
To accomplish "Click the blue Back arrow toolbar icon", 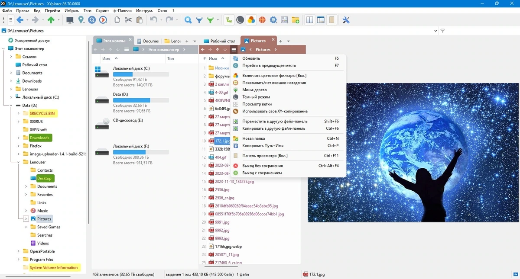I will 20,20.
